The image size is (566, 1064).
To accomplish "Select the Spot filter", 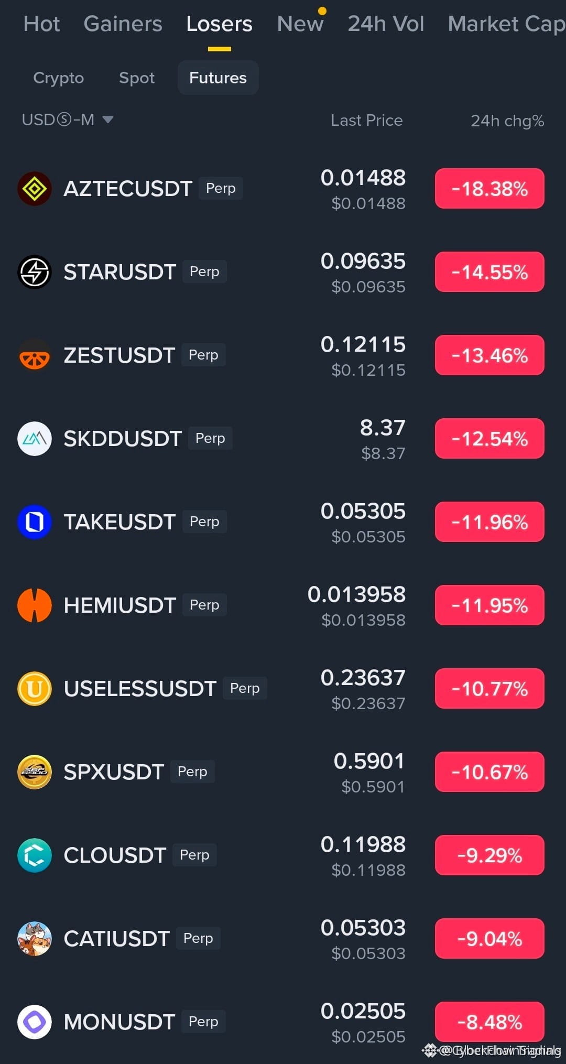I will tap(137, 78).
